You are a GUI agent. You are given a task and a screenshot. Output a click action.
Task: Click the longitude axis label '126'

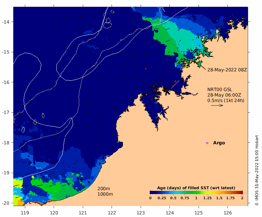click(228, 213)
